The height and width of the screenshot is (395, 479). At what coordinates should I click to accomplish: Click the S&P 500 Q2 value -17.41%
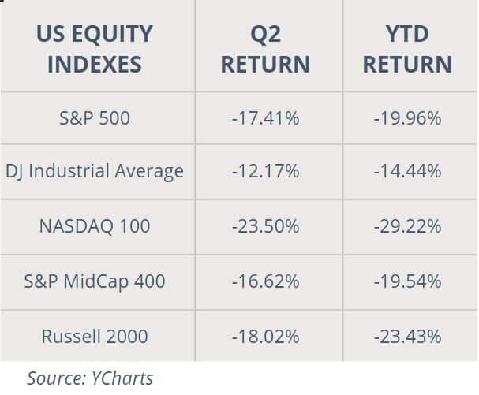(x=265, y=118)
